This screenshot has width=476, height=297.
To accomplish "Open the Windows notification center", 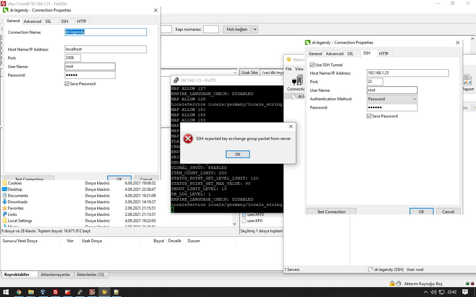I will pos(465,292).
